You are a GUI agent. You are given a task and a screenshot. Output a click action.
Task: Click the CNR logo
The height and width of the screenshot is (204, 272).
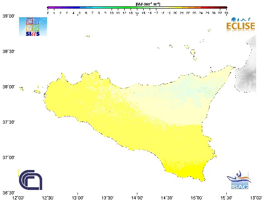pyautogui.click(x=30, y=180)
